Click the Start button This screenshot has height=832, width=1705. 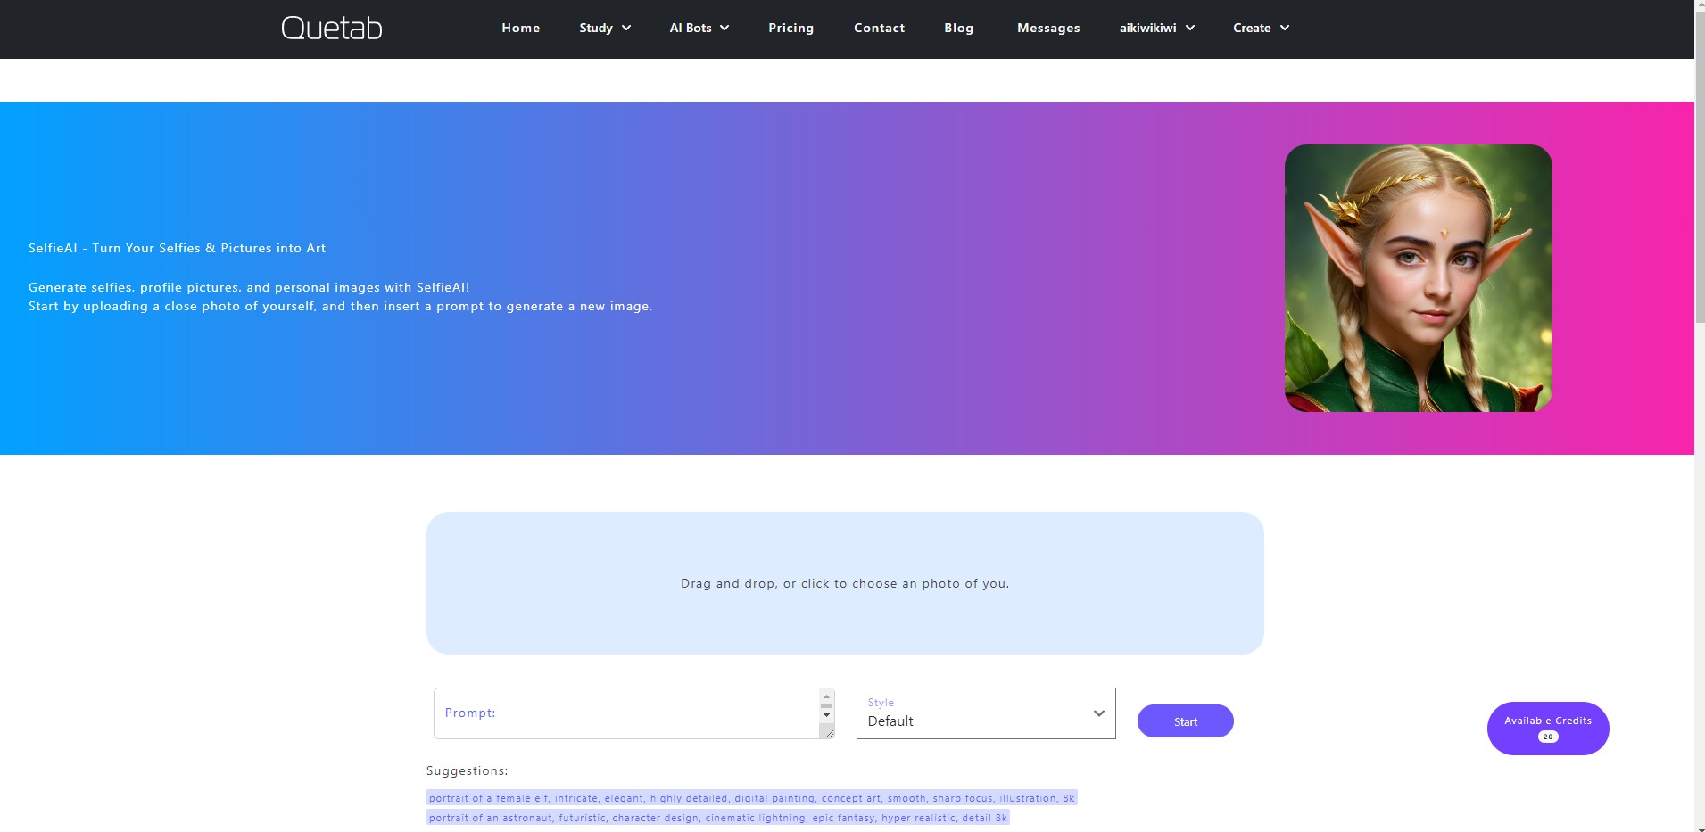tap(1186, 721)
